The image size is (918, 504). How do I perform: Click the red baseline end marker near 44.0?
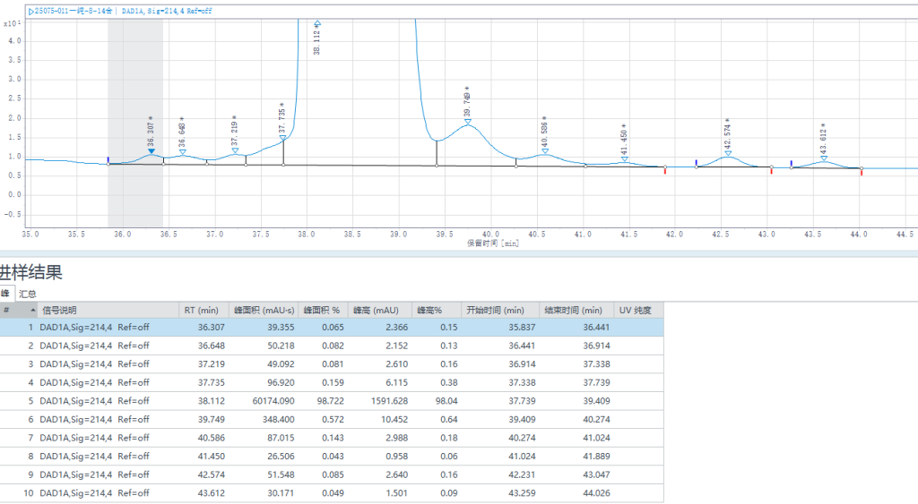pos(862,172)
